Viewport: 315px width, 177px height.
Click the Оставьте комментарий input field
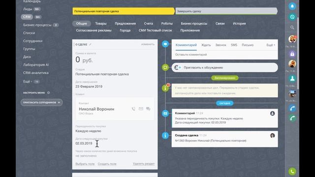pyautogui.click(x=224, y=55)
